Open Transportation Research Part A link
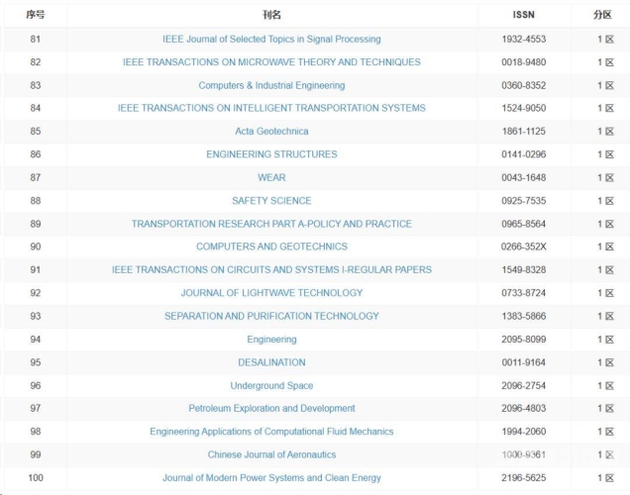The height and width of the screenshot is (495, 630). tap(271, 224)
